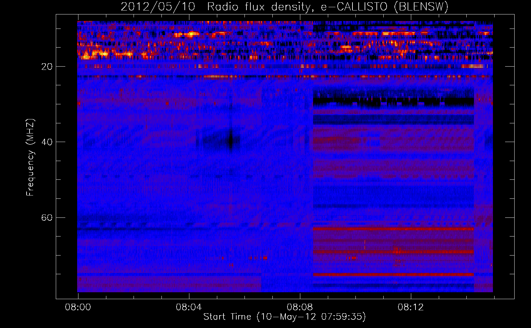Click the '60' frequency tick label
The image size is (531, 328).
[47, 217]
